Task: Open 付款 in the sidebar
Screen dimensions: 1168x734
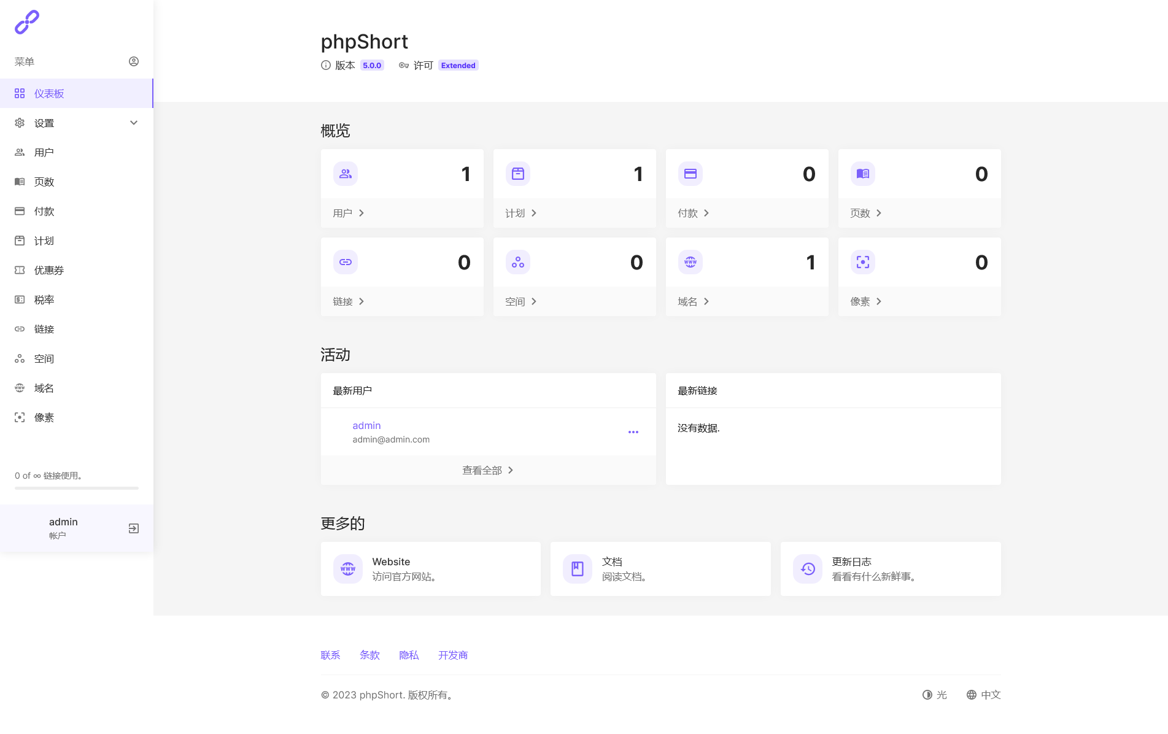Action: (76, 211)
